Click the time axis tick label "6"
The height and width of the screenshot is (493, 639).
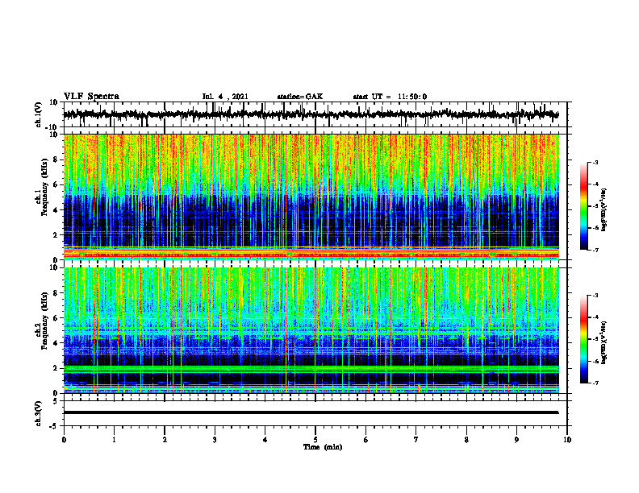(365, 440)
